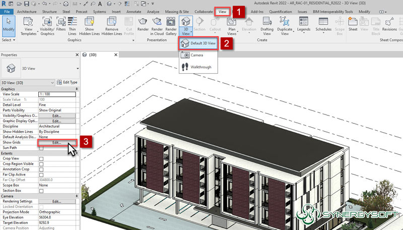Close the {3D} view tab

[116, 55]
